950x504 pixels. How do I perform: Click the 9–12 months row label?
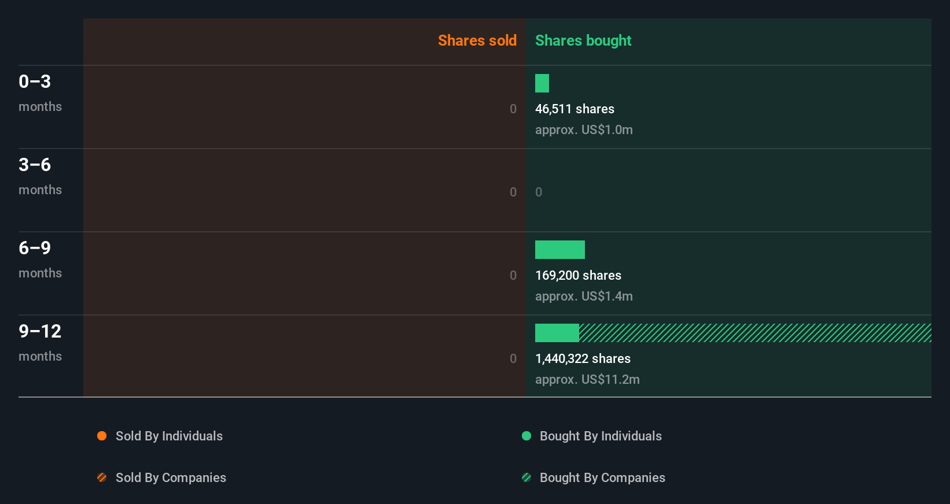pyautogui.click(x=40, y=343)
